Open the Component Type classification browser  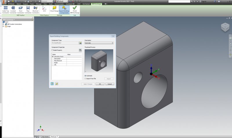coord(80,43)
